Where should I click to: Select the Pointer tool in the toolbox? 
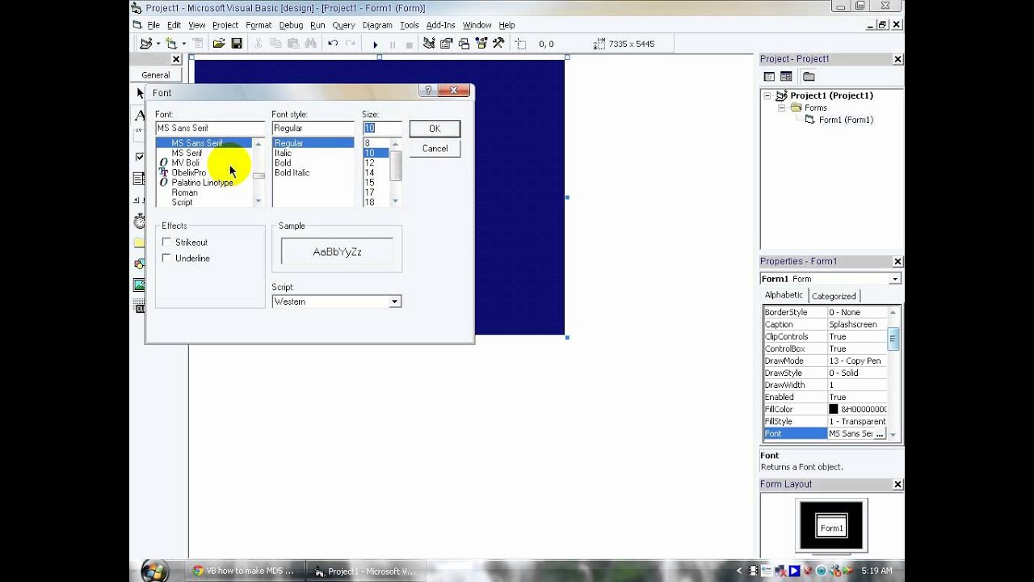click(140, 94)
